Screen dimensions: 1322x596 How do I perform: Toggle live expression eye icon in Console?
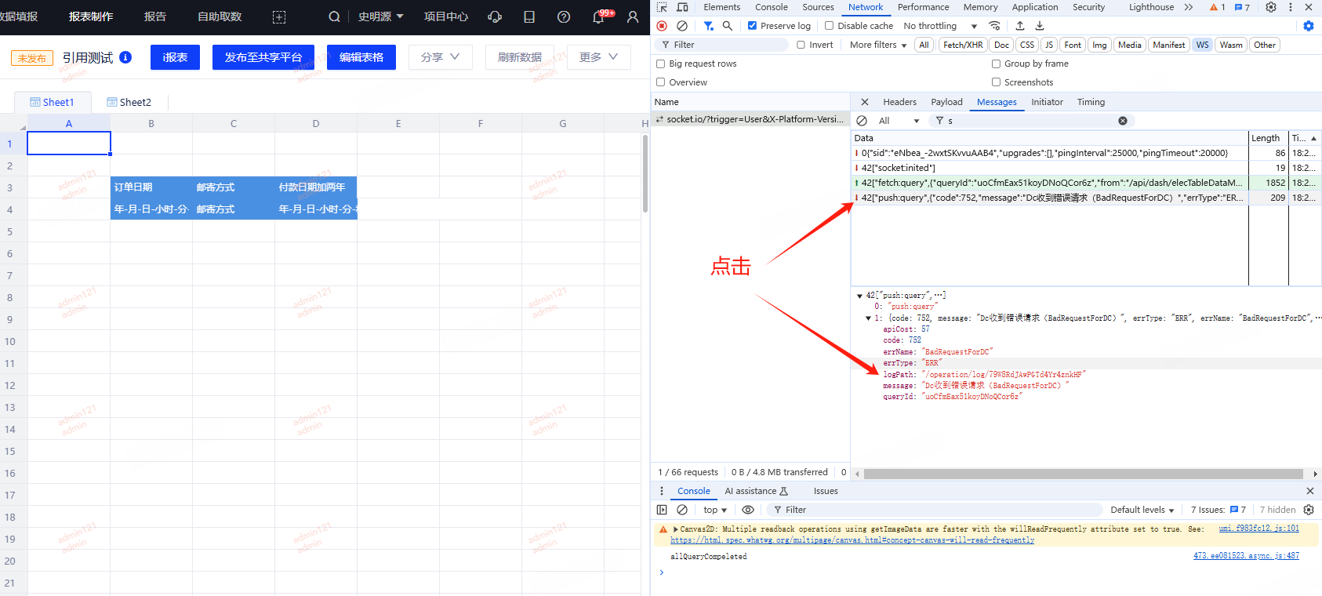point(748,510)
